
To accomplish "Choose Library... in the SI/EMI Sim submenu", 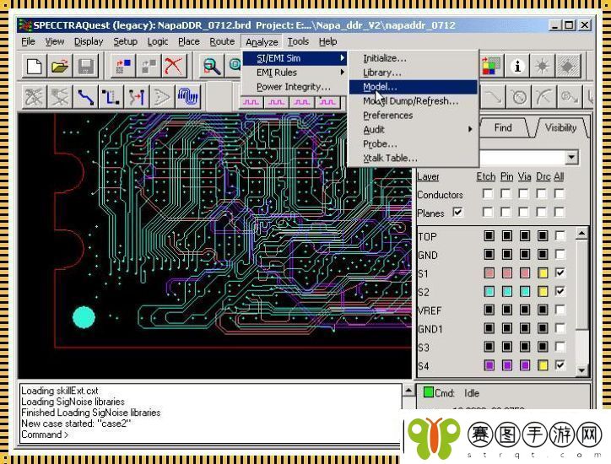I will tap(413, 73).
